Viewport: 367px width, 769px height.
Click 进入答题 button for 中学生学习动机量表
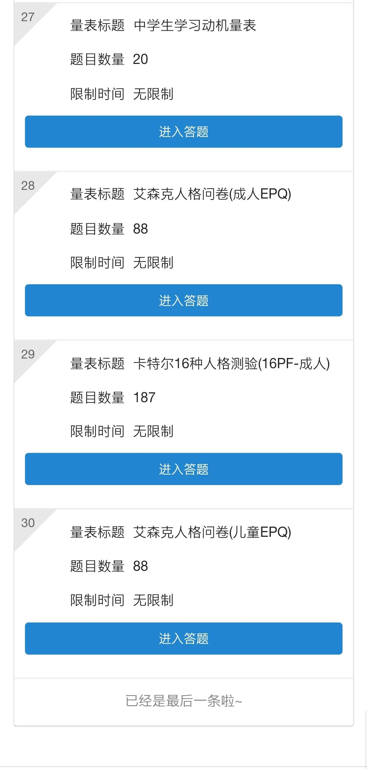coord(183,132)
